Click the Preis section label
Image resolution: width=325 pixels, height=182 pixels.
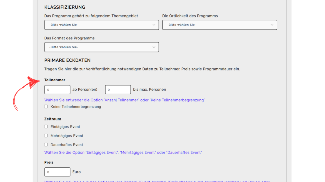(x=49, y=162)
